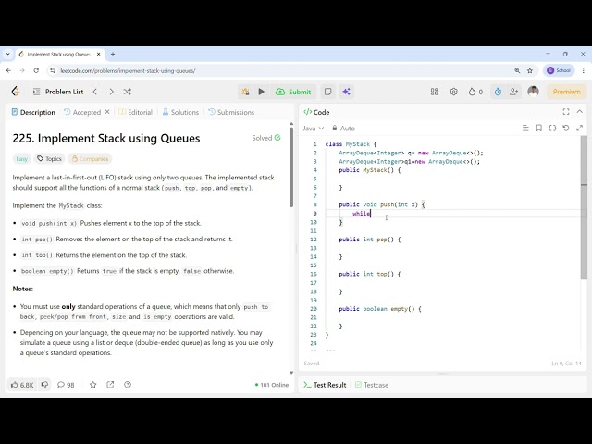Click the LeetCode logo icon

[16, 92]
